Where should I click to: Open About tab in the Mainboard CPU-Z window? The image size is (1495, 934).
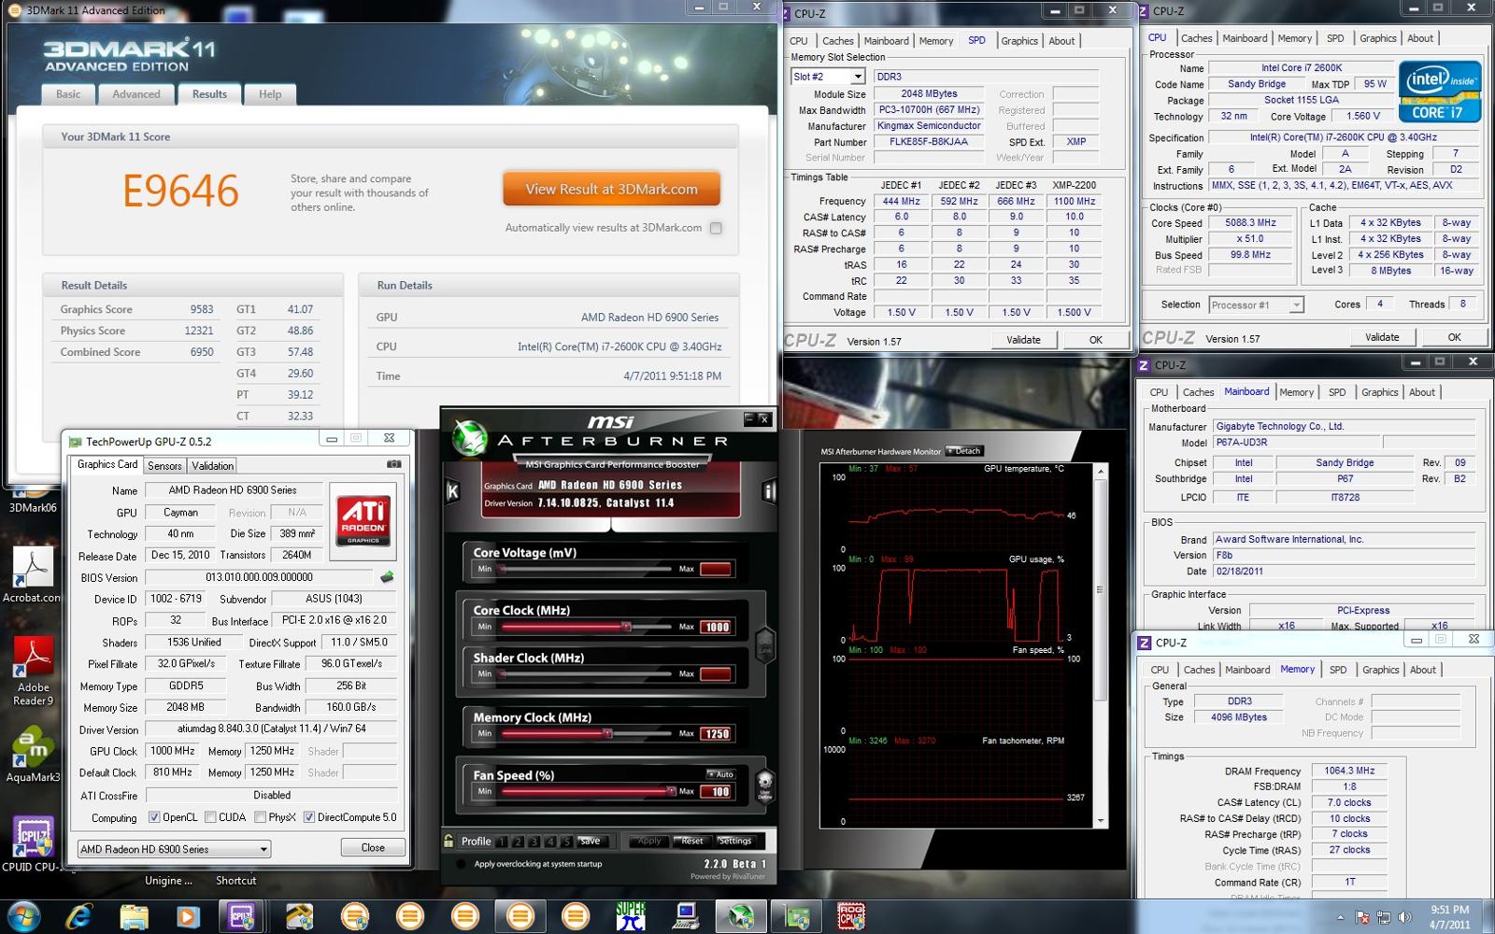1422,392
